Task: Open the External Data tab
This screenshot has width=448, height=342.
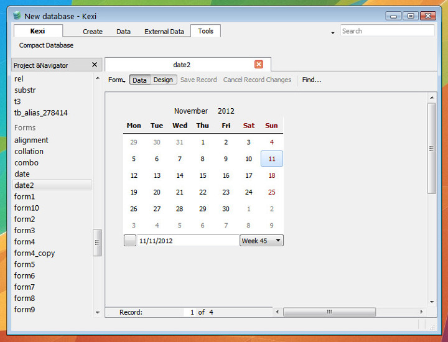Action: click(x=164, y=31)
